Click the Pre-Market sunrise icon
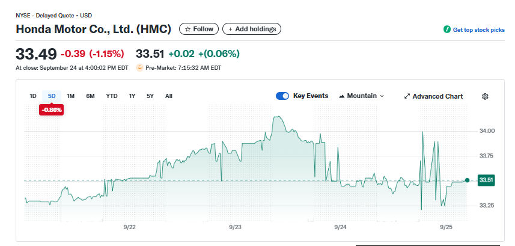 [x=139, y=68]
